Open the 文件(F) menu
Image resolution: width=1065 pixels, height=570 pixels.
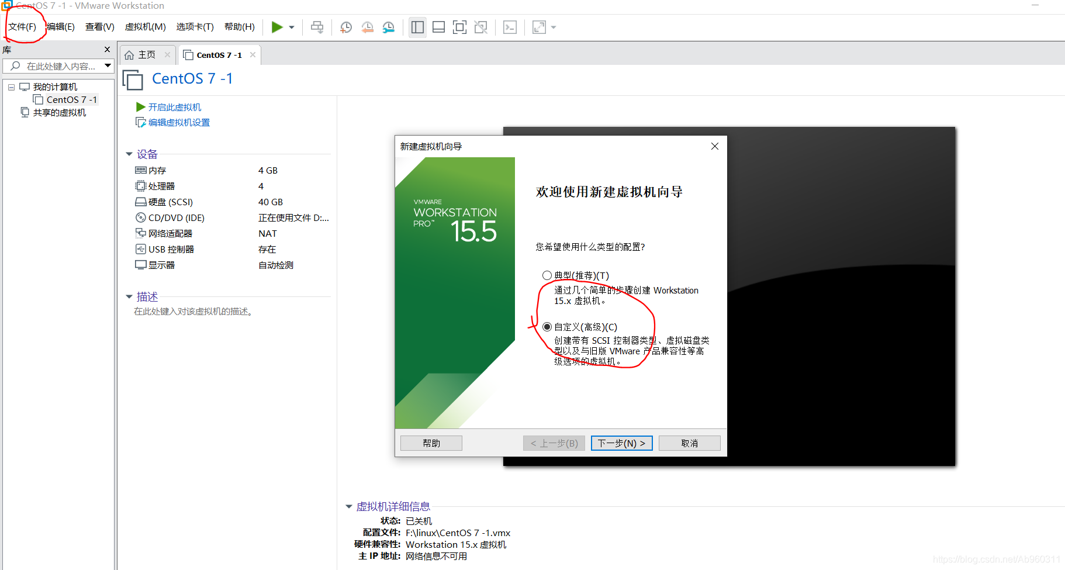pos(22,27)
